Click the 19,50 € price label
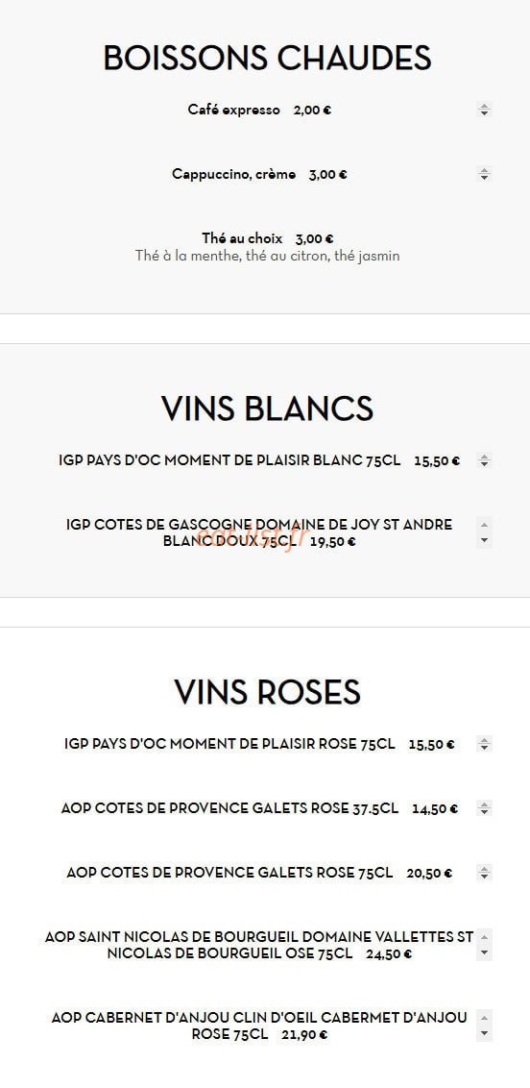 point(332,543)
